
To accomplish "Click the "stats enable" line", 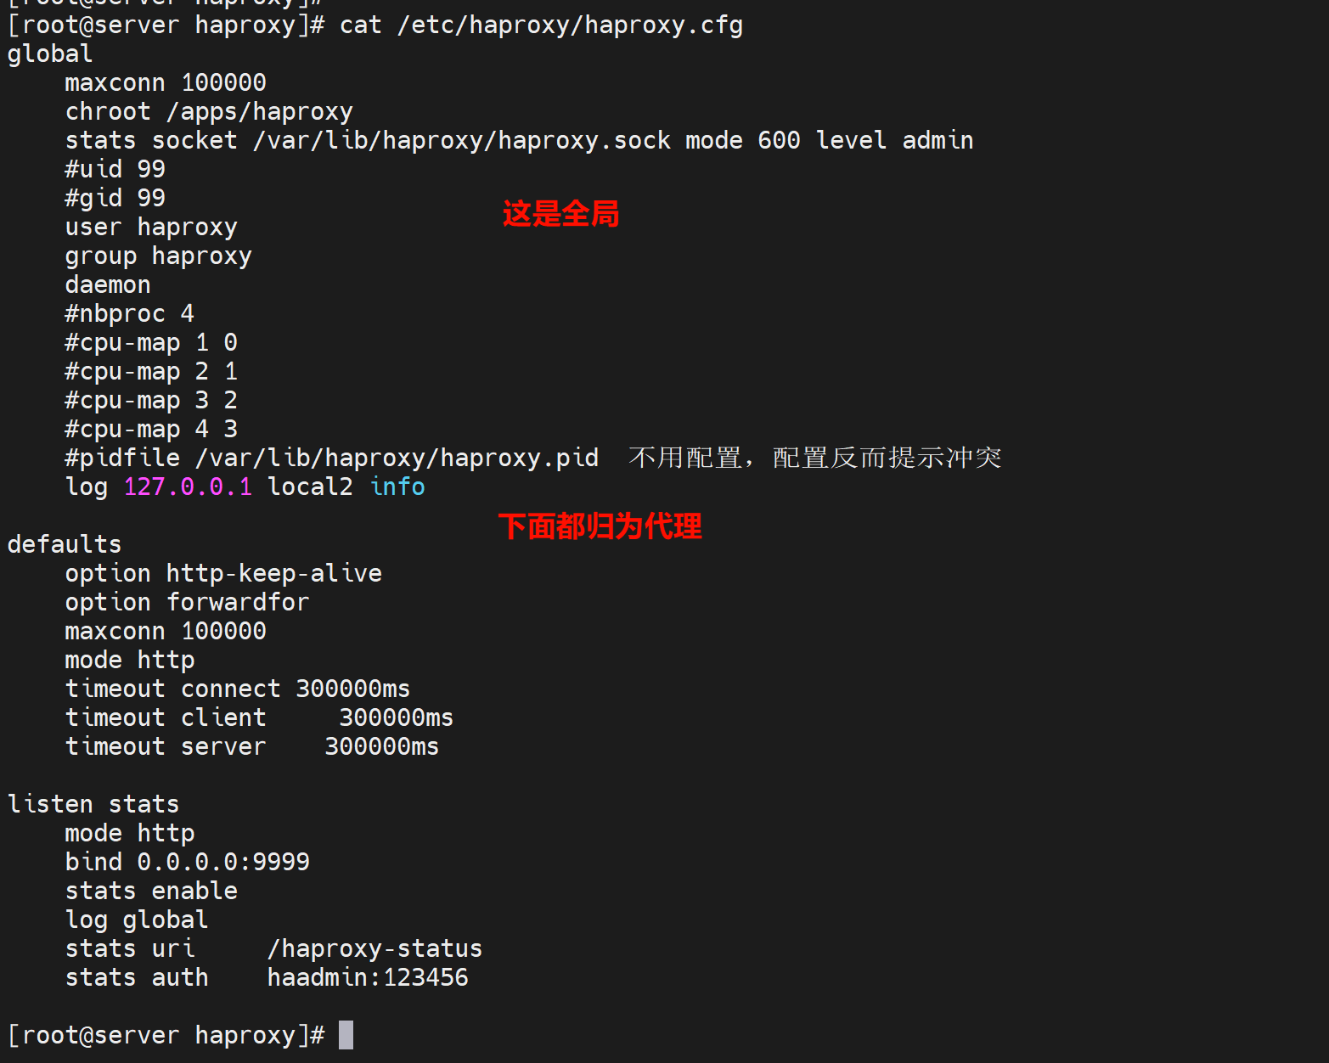I will (151, 891).
